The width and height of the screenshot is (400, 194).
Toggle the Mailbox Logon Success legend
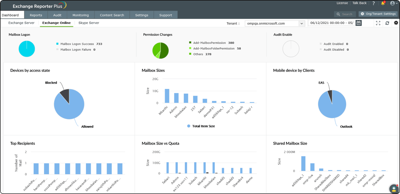click(x=77, y=44)
